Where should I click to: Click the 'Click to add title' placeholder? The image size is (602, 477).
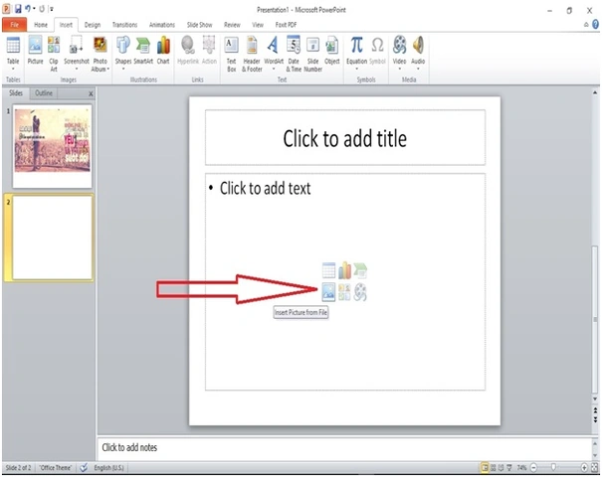pyautogui.click(x=345, y=138)
